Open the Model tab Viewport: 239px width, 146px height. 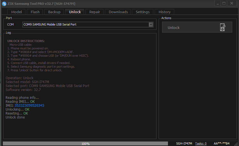(x=16, y=12)
